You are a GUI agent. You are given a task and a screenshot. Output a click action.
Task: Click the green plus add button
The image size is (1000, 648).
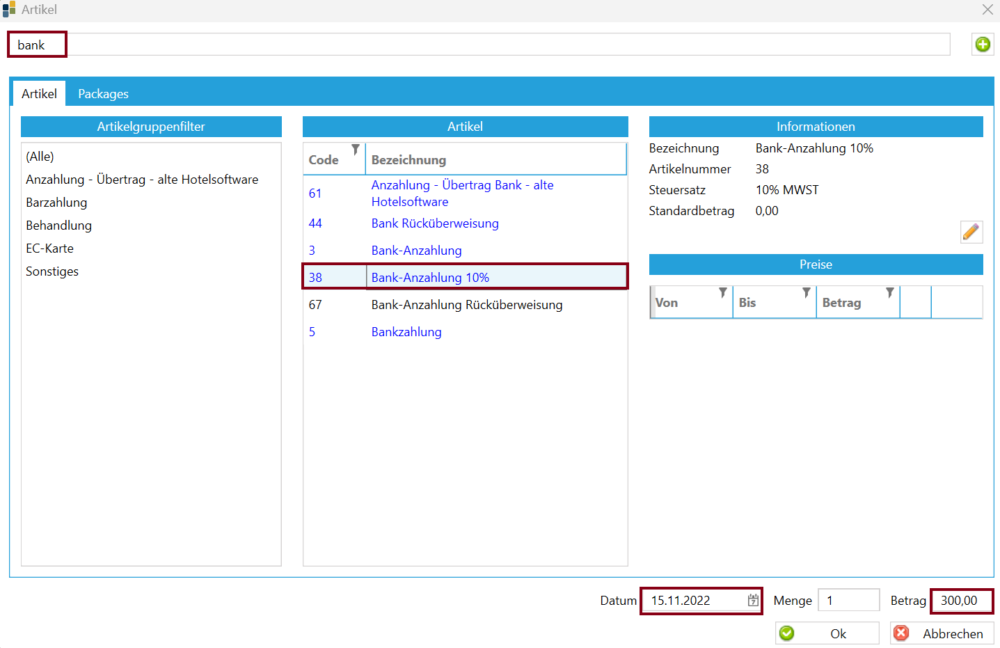983,45
